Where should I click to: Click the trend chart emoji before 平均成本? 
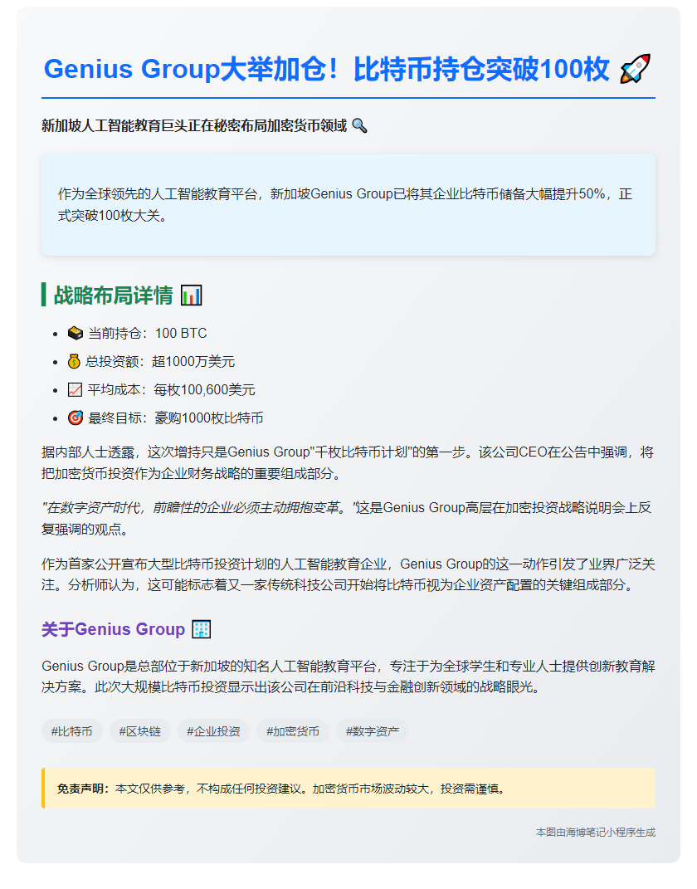pyautogui.click(x=76, y=390)
